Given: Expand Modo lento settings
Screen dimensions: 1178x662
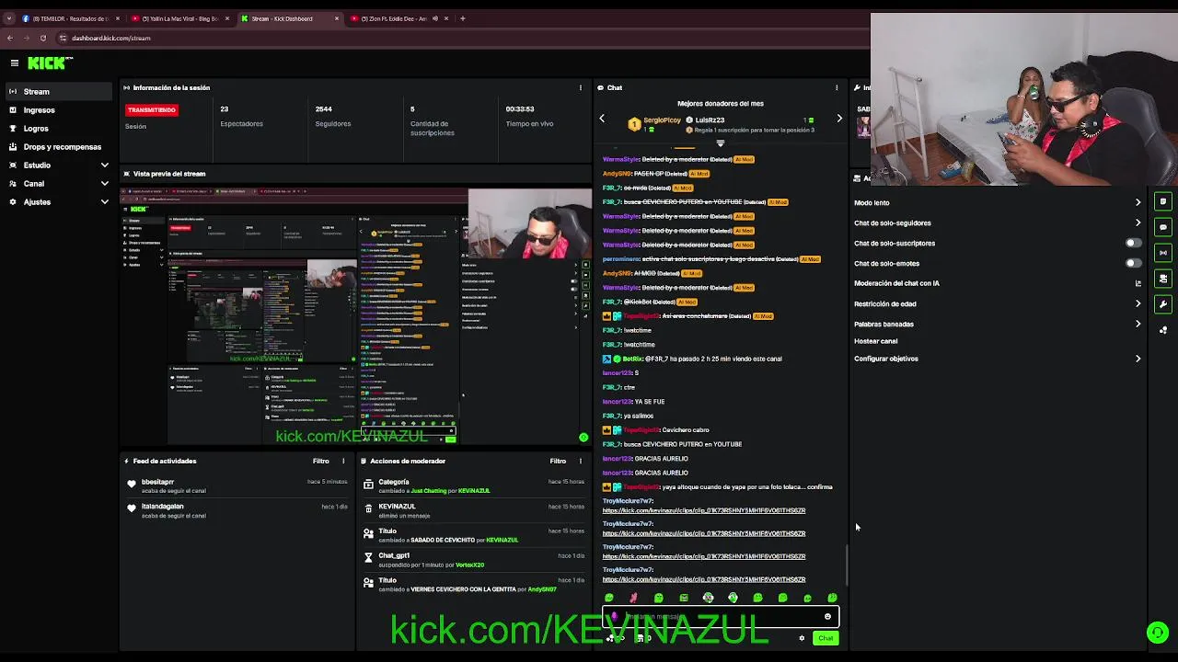Looking at the screenshot, I should [1138, 202].
